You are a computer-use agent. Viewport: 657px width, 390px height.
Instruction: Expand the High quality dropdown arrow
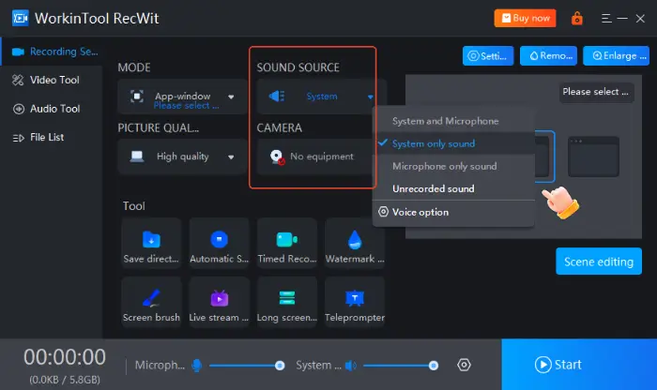pos(231,157)
